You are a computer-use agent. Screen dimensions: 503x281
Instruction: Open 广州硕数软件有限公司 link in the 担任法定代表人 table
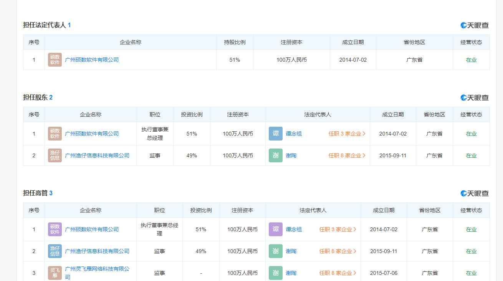click(x=92, y=60)
